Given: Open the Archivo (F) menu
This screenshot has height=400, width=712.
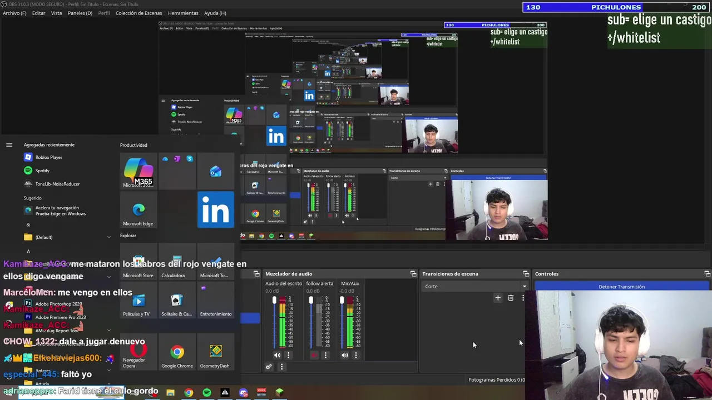Looking at the screenshot, I should [15, 13].
